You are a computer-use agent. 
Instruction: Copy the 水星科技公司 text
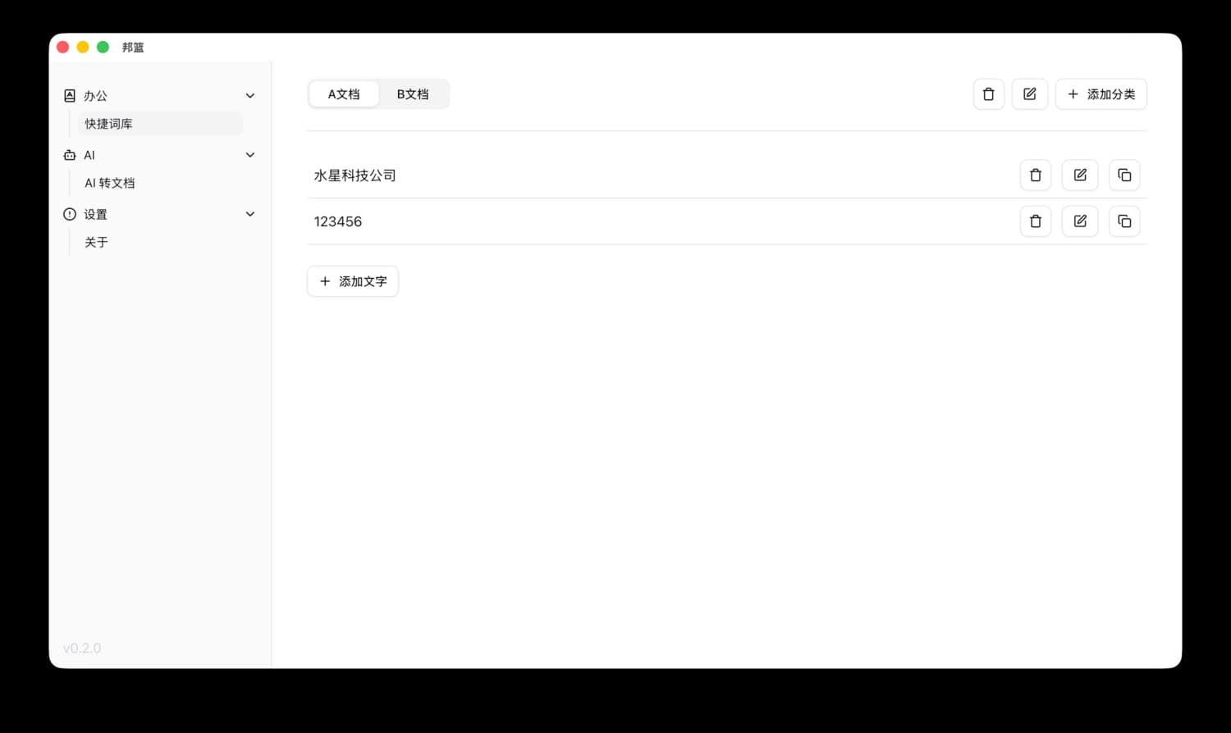coord(1123,175)
